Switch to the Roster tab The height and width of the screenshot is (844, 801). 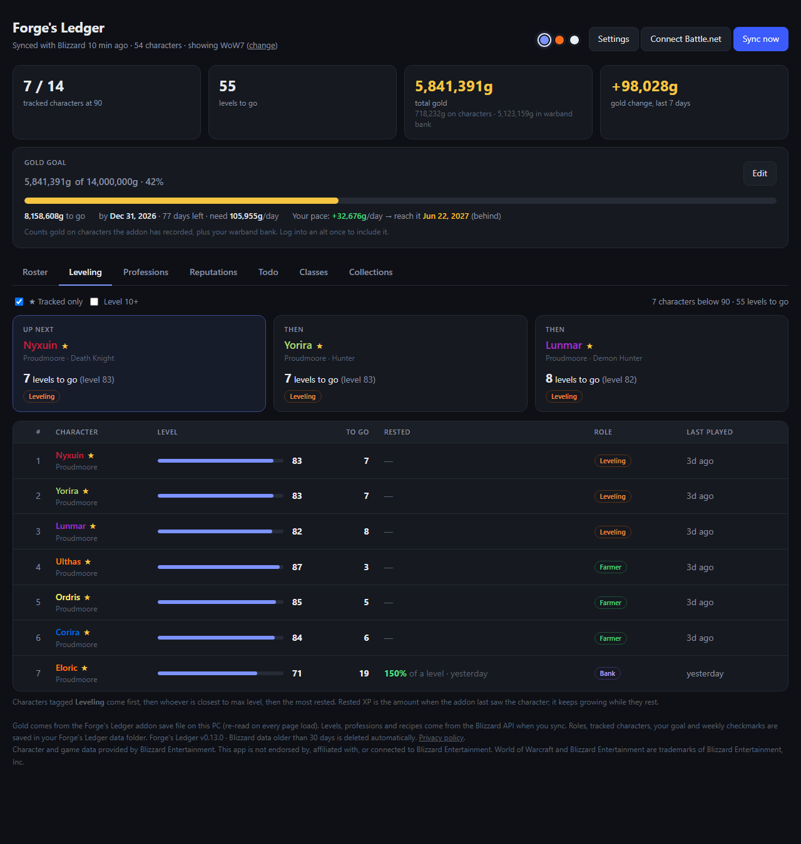click(x=35, y=272)
